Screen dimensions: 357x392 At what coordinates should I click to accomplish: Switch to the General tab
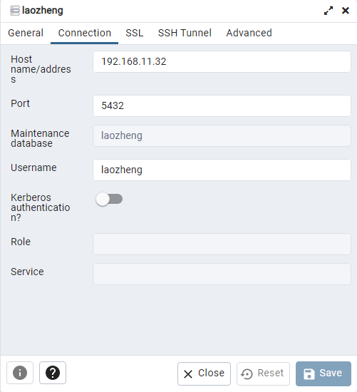[26, 33]
